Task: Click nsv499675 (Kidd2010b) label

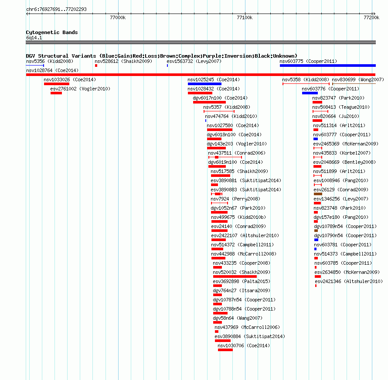Action: click(238, 217)
